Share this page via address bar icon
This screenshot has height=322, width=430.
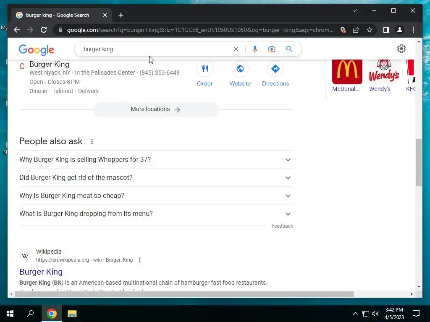[x=356, y=30]
